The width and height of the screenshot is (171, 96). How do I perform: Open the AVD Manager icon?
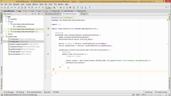74,8
